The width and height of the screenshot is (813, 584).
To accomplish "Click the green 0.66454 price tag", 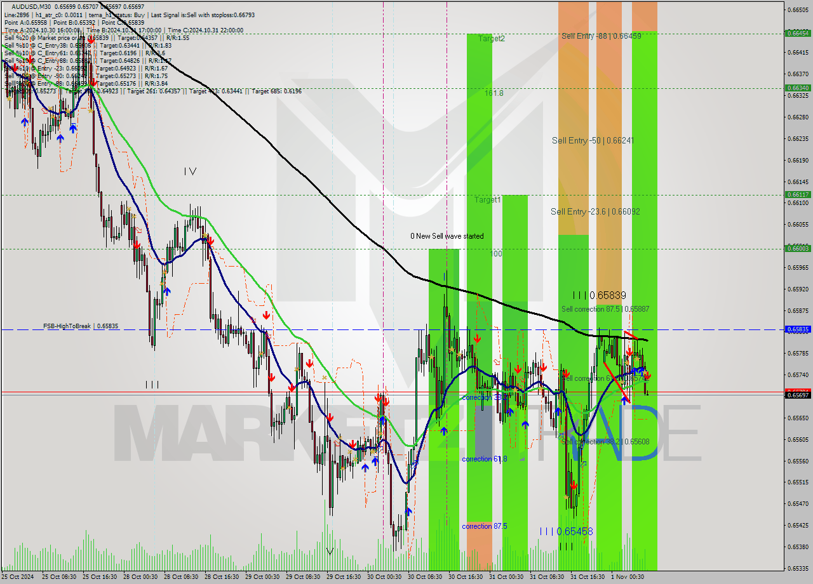I will tap(798, 33).
